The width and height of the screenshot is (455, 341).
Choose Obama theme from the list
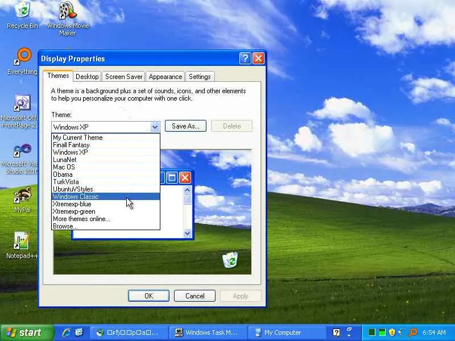click(x=106, y=174)
